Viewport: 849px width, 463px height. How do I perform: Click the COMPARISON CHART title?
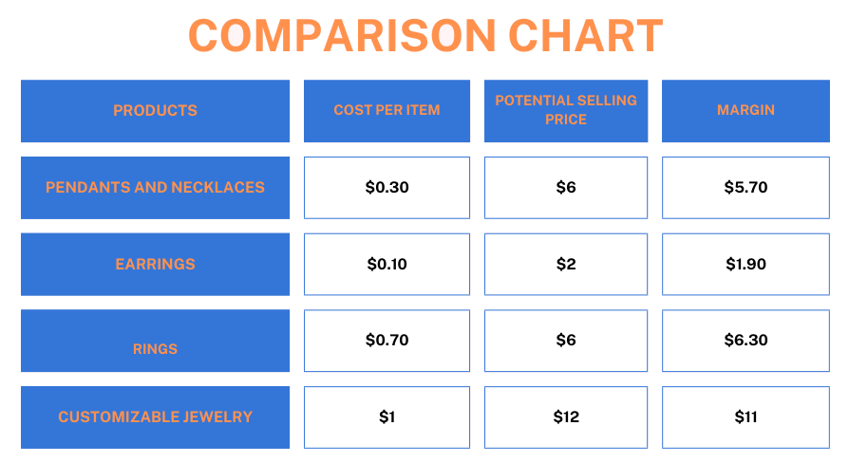click(425, 36)
